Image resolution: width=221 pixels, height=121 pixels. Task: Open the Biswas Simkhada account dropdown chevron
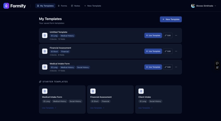(215, 6)
